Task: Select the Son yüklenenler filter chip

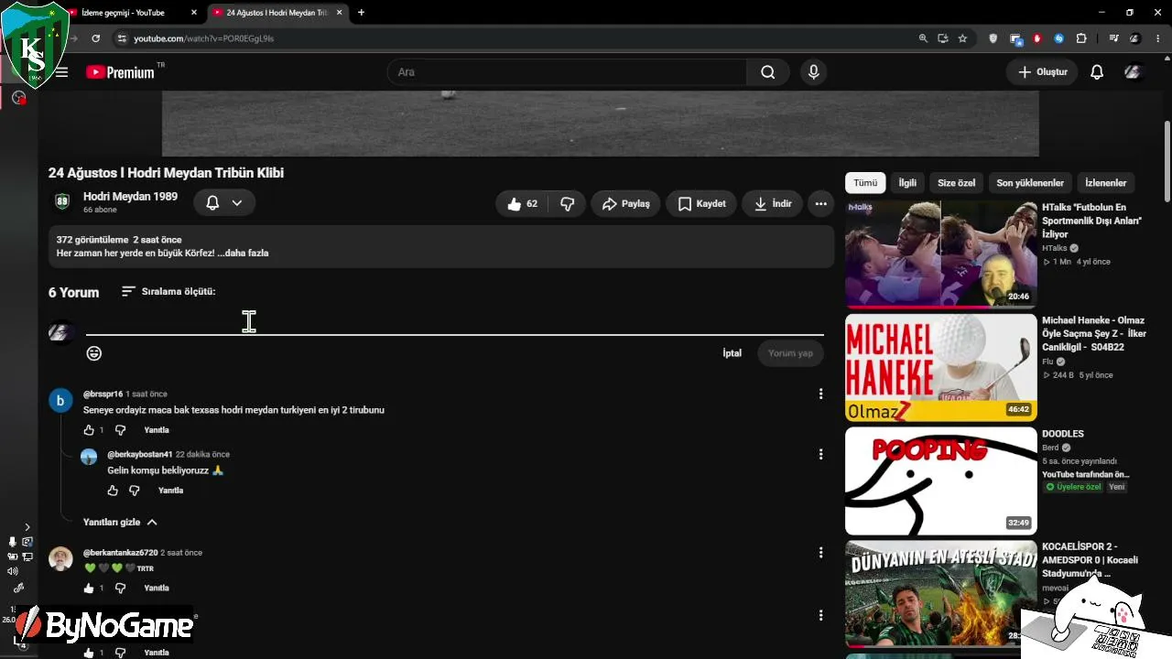Action: point(1030,183)
